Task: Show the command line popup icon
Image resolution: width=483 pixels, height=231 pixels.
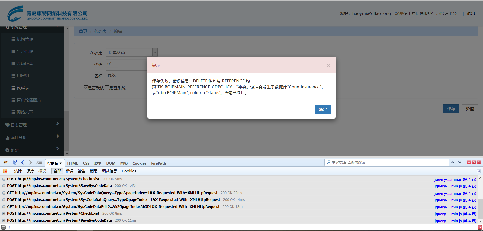Action: pos(39,163)
